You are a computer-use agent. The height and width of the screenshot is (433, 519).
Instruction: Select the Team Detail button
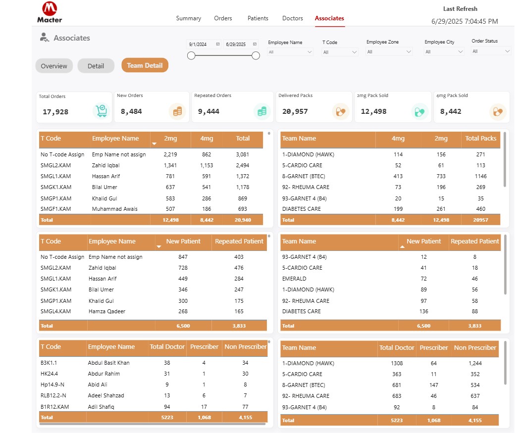[145, 65]
